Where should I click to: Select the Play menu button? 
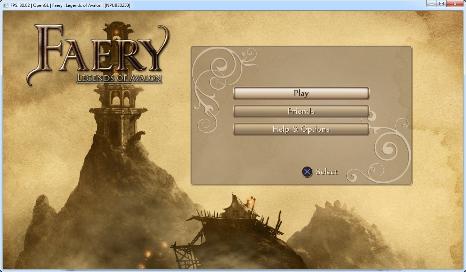point(301,93)
